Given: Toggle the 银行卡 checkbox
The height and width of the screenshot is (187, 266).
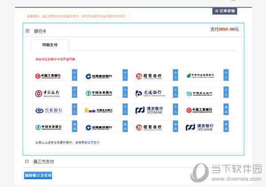Looking at the screenshot, I should click(27, 31).
